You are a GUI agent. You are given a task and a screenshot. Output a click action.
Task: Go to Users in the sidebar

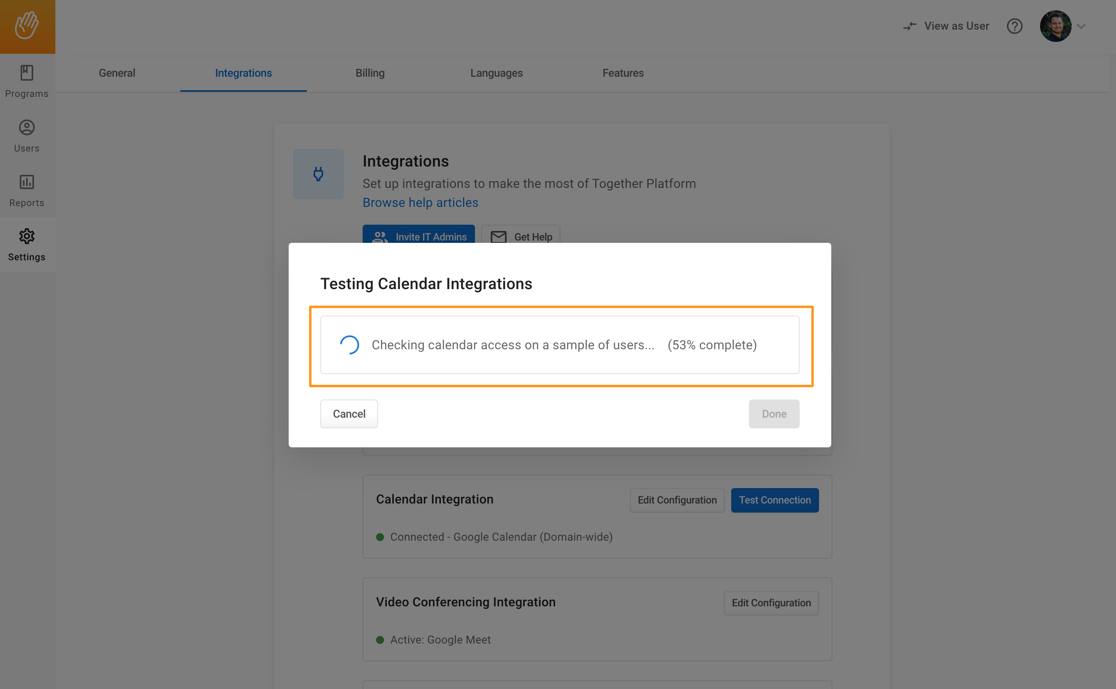pyautogui.click(x=27, y=136)
